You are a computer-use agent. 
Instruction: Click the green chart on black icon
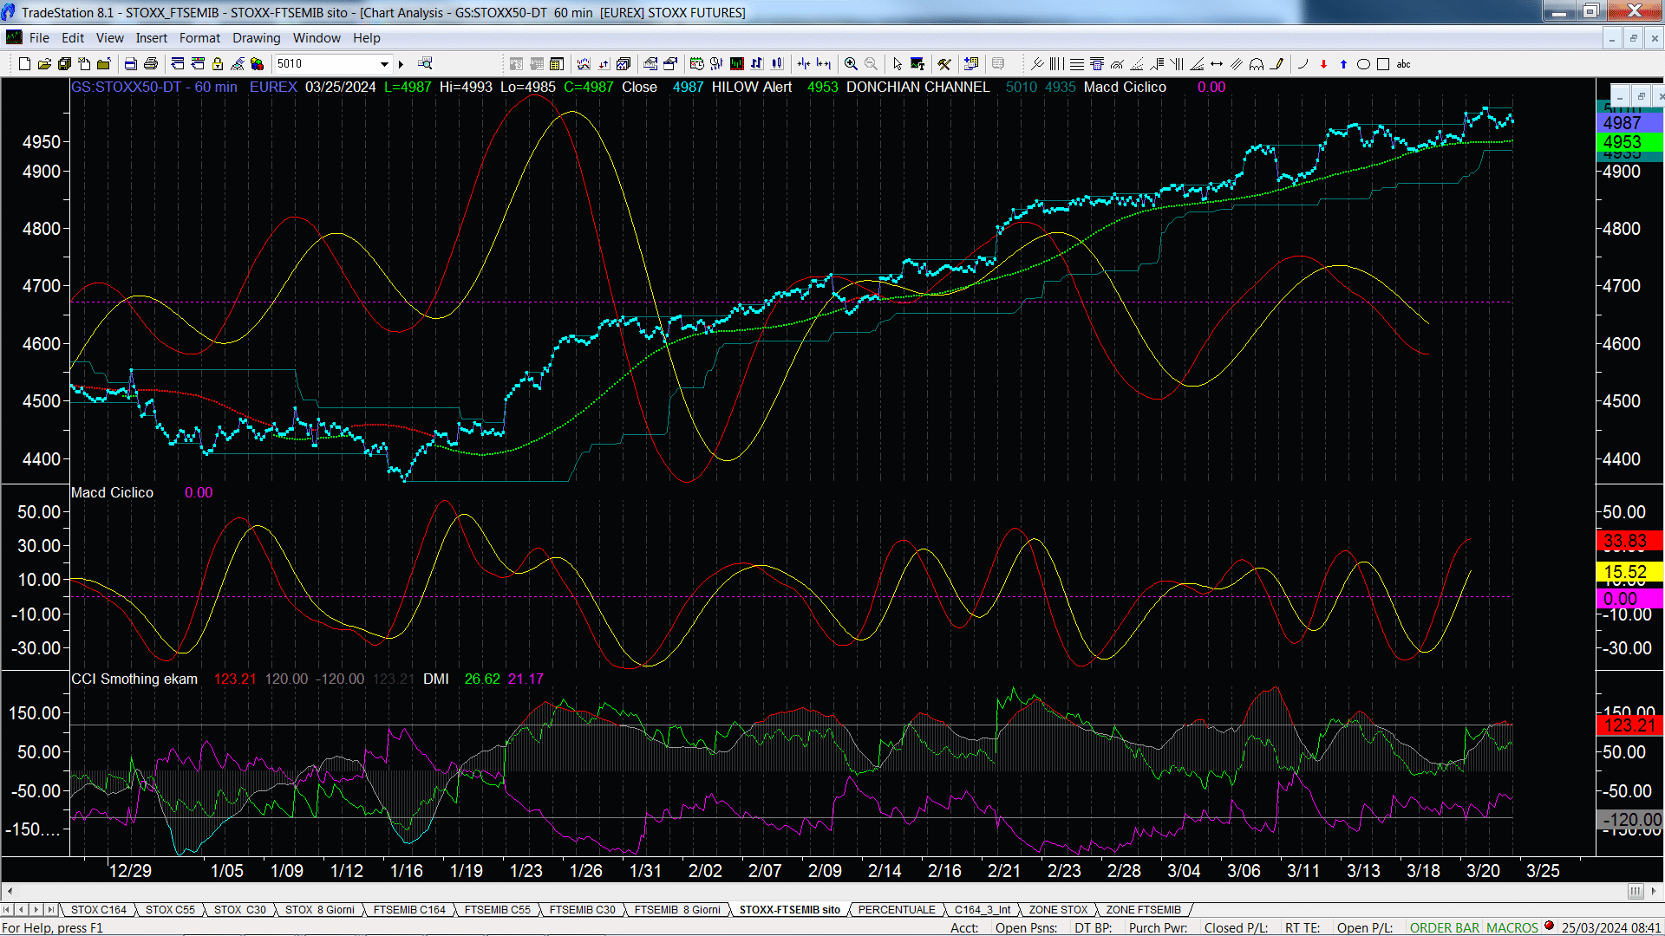point(737,64)
